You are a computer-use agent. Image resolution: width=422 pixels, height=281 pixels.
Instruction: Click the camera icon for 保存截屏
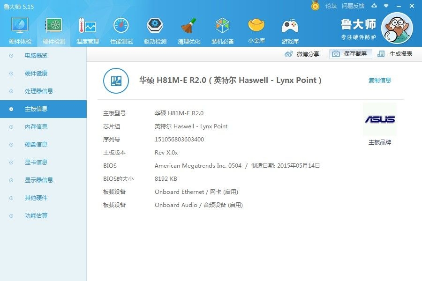pos(336,54)
